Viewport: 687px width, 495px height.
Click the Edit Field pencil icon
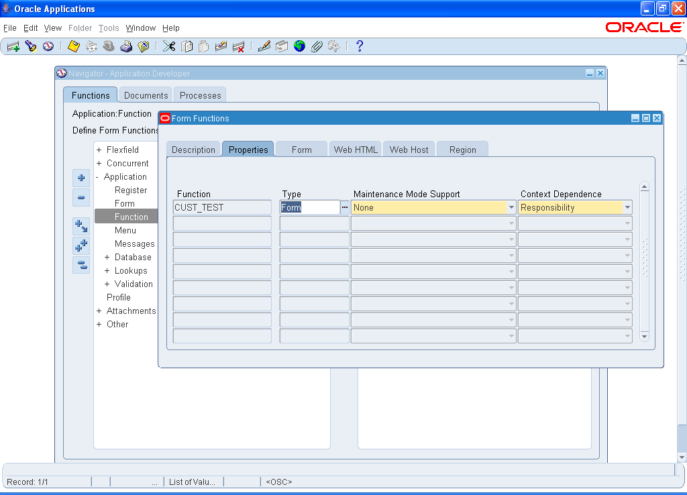point(264,46)
